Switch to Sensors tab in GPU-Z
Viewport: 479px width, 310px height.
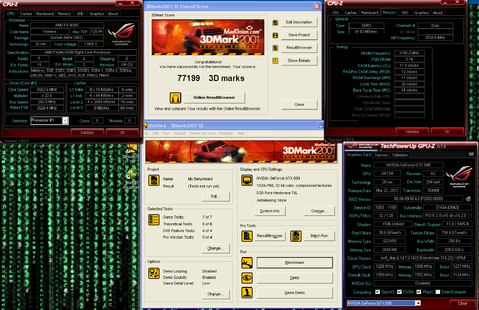click(x=381, y=155)
